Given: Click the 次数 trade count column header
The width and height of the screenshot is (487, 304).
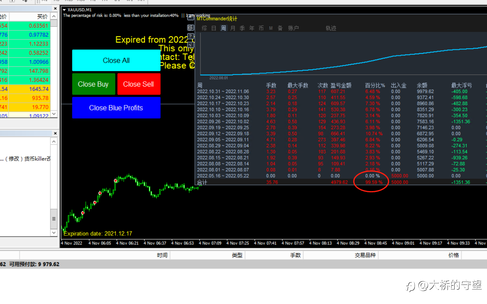Looking at the screenshot, I should pyautogui.click(x=323, y=85).
